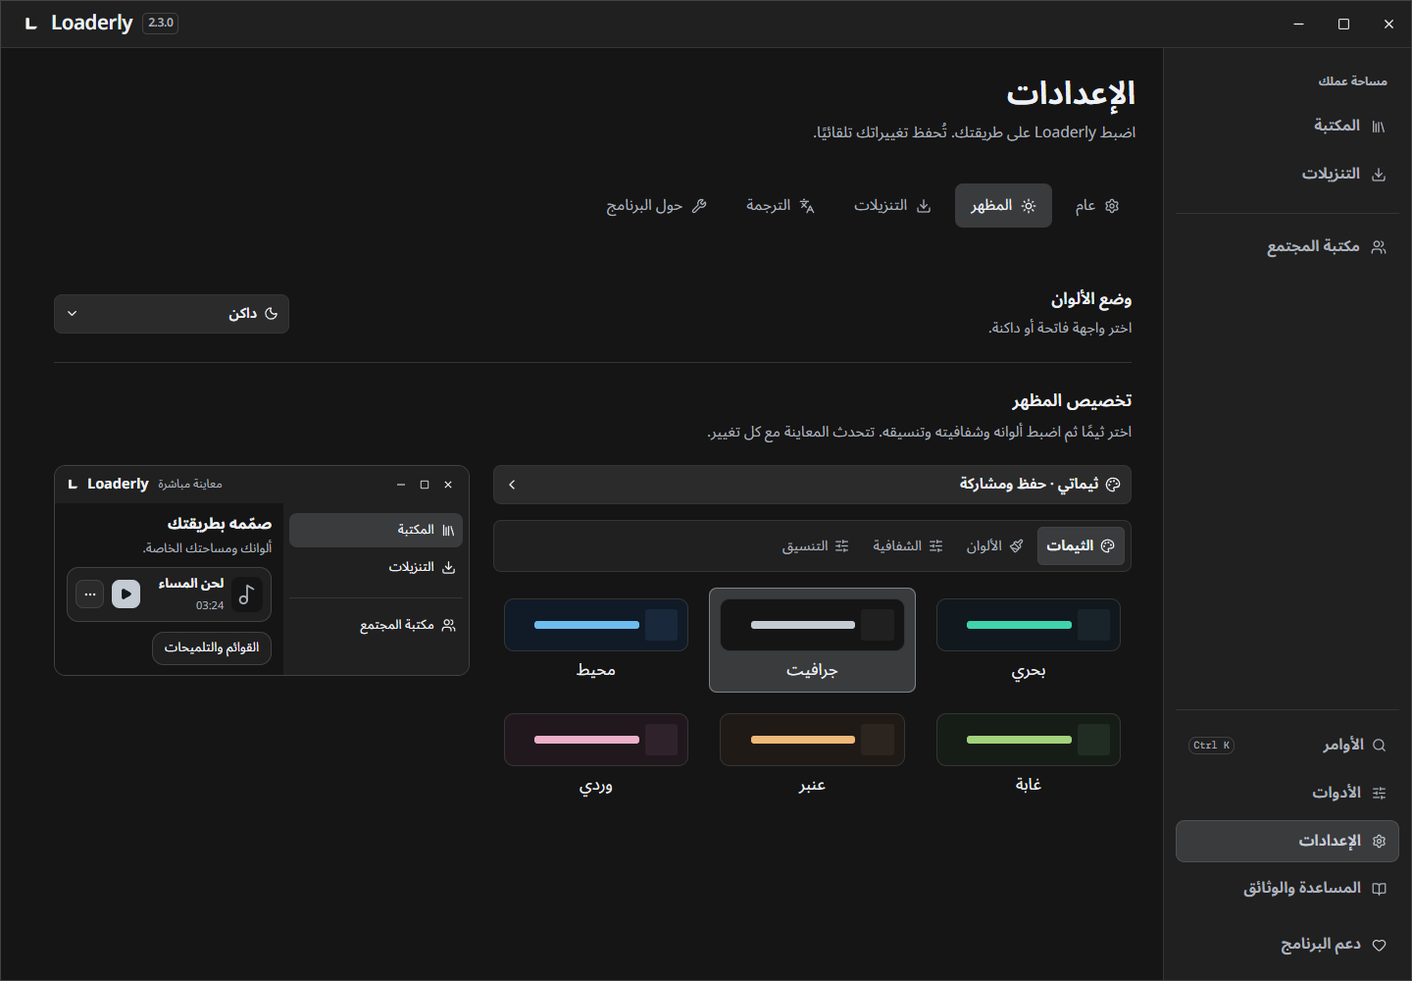1412x981 pixels.
Task: Open مكتبة المجتمع from the sidebar
Action: (1286, 246)
